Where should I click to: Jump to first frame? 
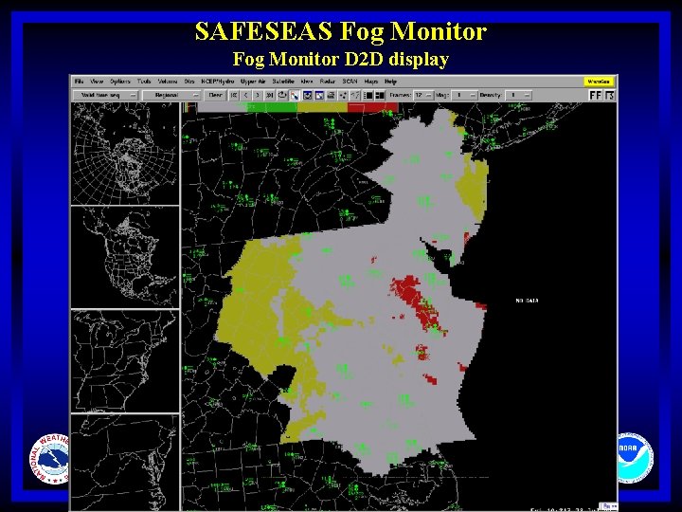coord(234,95)
